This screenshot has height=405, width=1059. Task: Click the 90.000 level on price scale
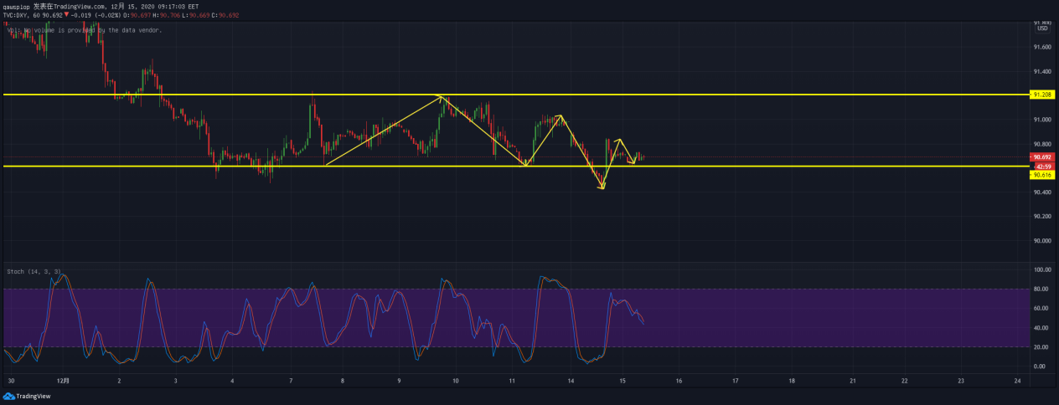[1042, 241]
